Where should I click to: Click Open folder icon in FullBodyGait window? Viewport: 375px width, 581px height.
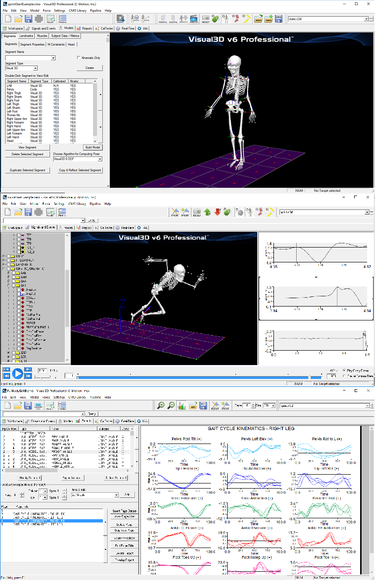pos(19,405)
